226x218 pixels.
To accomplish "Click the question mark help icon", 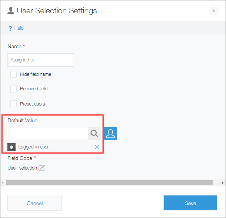I will pos(10,28).
